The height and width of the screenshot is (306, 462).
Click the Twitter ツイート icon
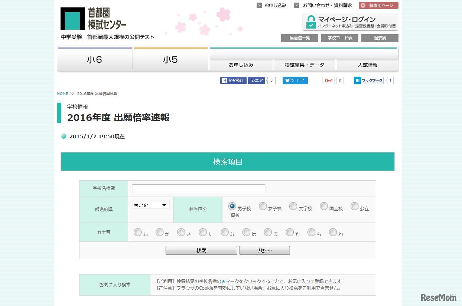(x=295, y=80)
